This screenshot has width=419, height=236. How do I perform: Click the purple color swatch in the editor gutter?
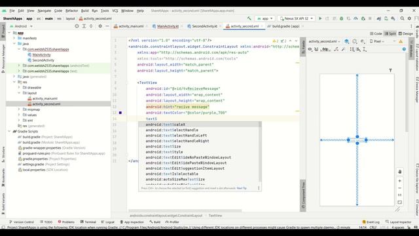(120, 113)
